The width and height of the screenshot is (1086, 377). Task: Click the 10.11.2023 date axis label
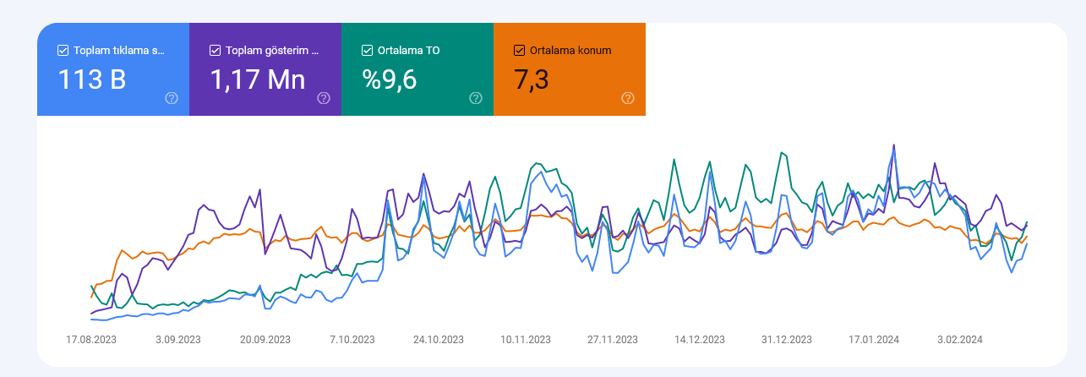click(x=526, y=340)
